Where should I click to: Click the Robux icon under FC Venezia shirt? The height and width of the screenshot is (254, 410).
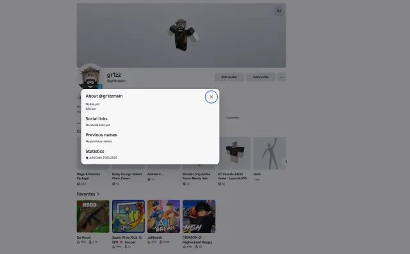pyautogui.click(x=219, y=184)
